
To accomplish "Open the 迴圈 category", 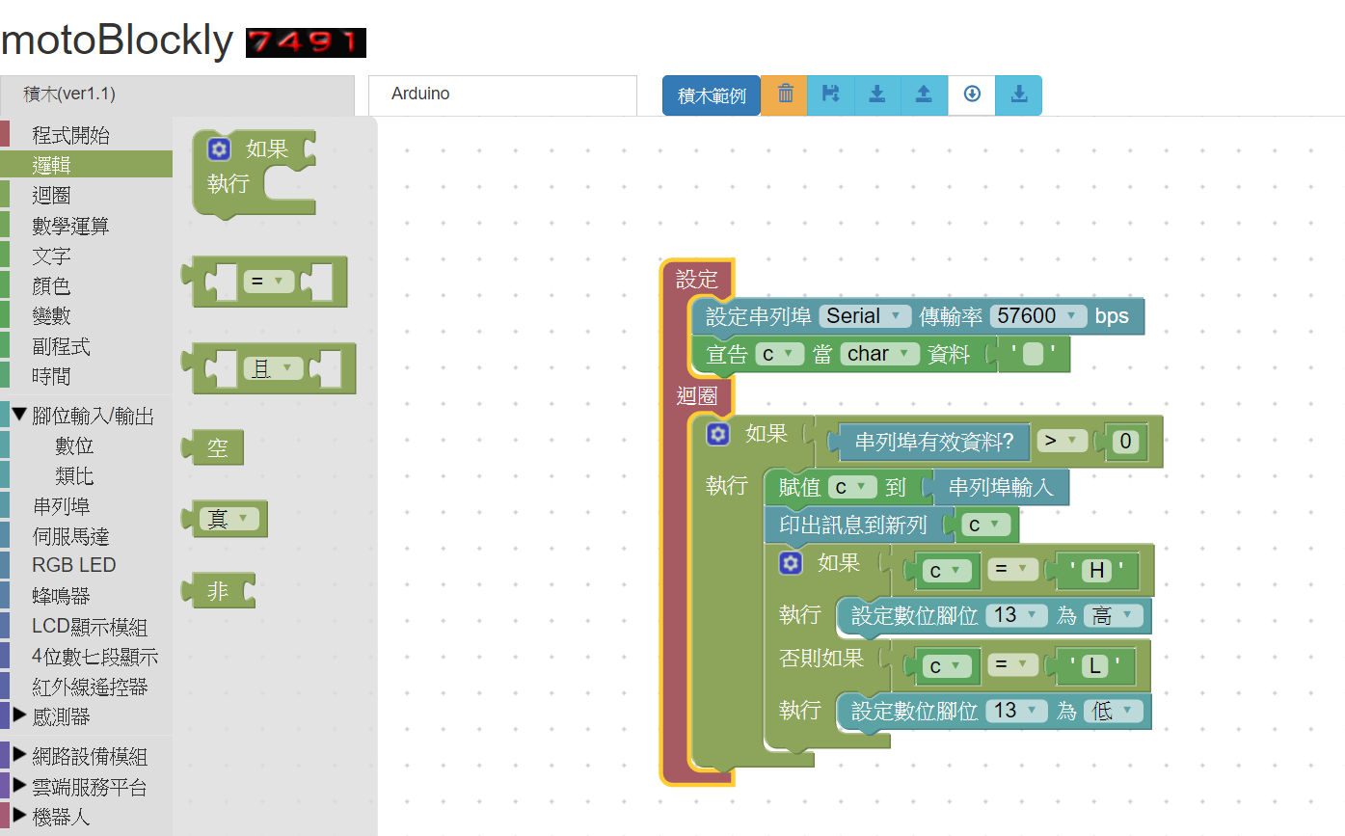I will pyautogui.click(x=87, y=196).
